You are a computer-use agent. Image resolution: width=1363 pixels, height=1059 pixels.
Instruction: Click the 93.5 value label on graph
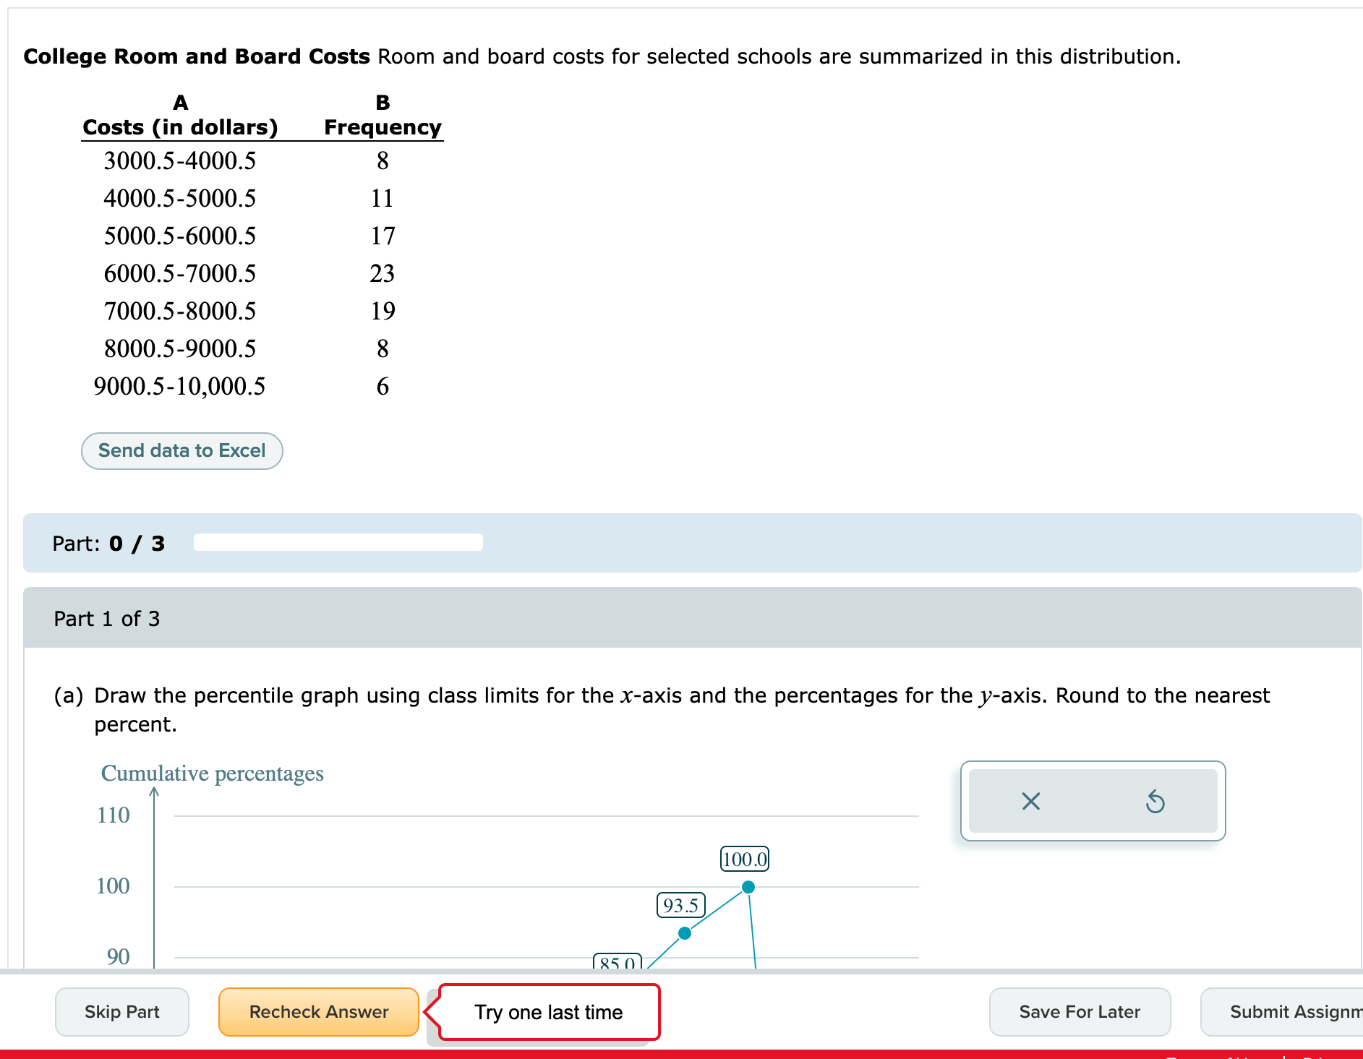coord(681,905)
